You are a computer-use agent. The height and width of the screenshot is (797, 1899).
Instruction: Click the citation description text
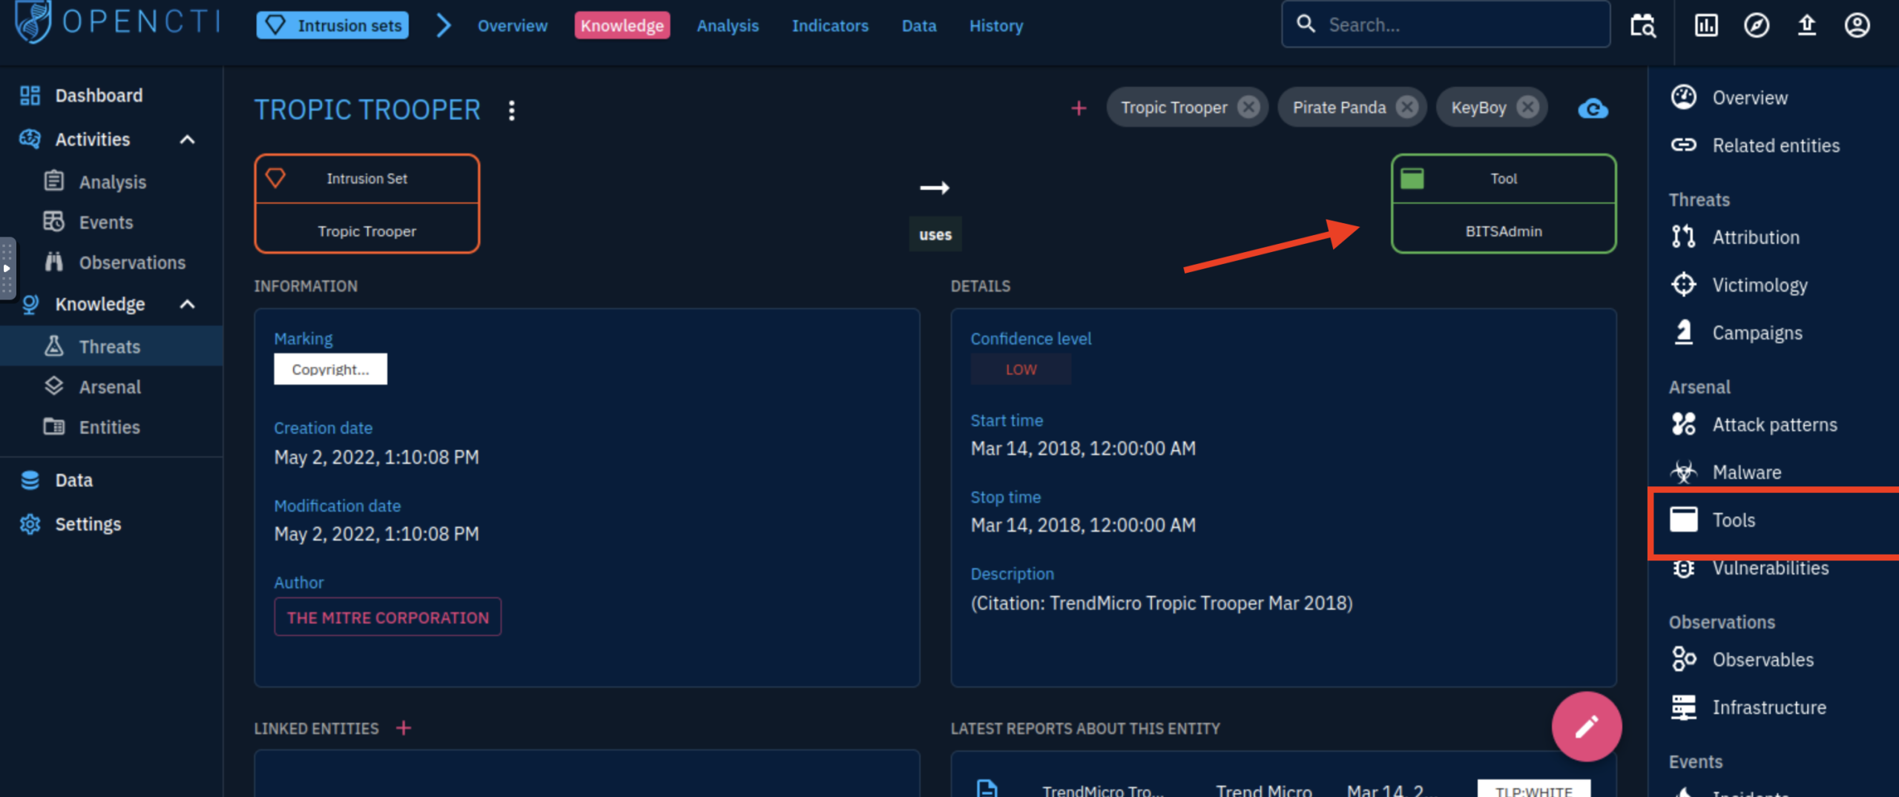[x=1162, y=603]
